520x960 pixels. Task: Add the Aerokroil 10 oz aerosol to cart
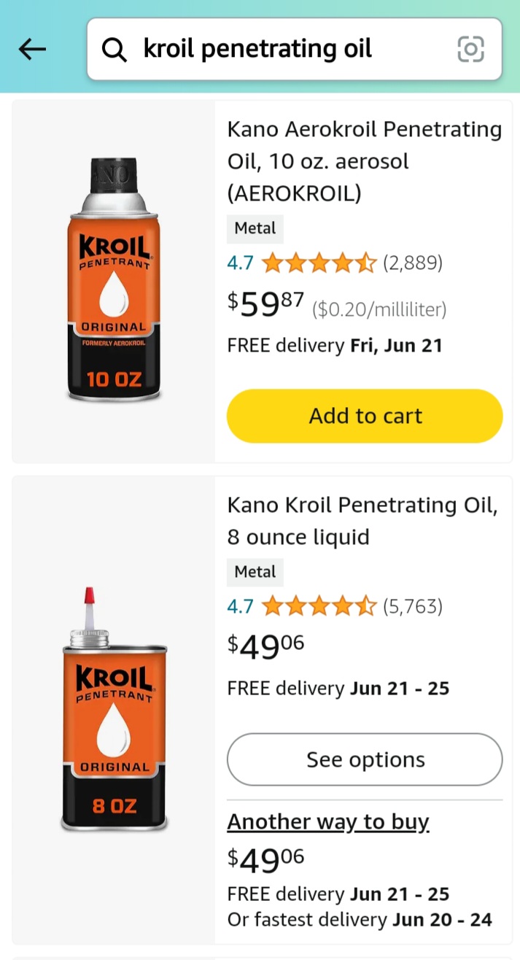364,415
